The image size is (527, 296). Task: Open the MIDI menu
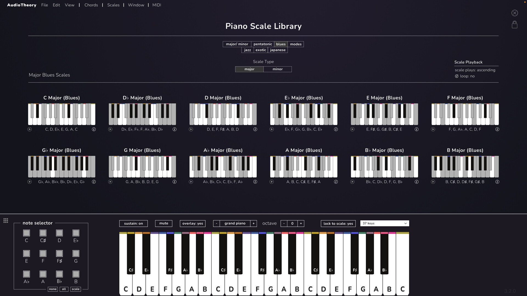[157, 5]
